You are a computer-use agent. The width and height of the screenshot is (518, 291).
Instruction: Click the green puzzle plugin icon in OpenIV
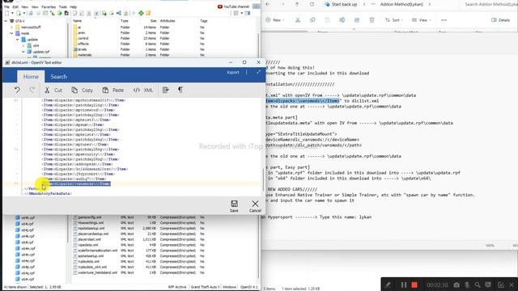pos(141,13)
